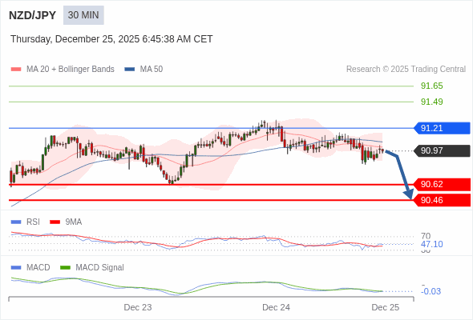Click the blue 91.21 pivot price tag
The width and height of the screenshot is (473, 320).
[x=442, y=128]
